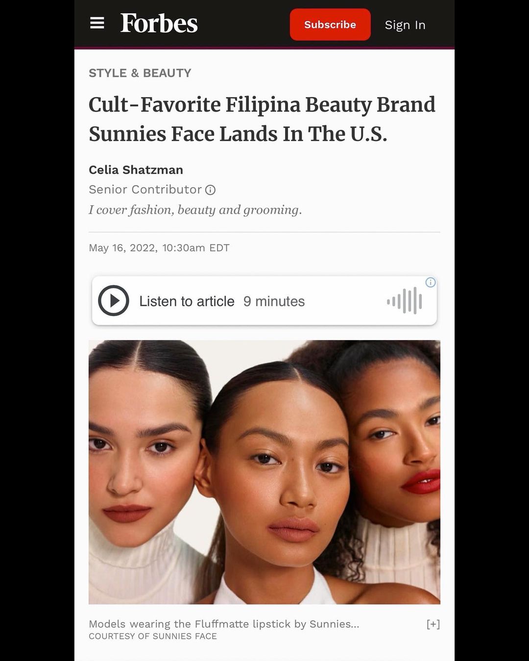529x661 pixels.
Task: Click the audio waveform icon
Action: pos(405,301)
